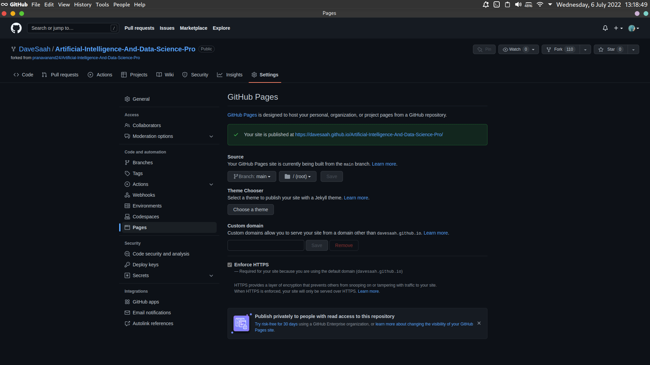Click the Watch eye button
This screenshot has width=650, height=365.
click(x=515, y=49)
